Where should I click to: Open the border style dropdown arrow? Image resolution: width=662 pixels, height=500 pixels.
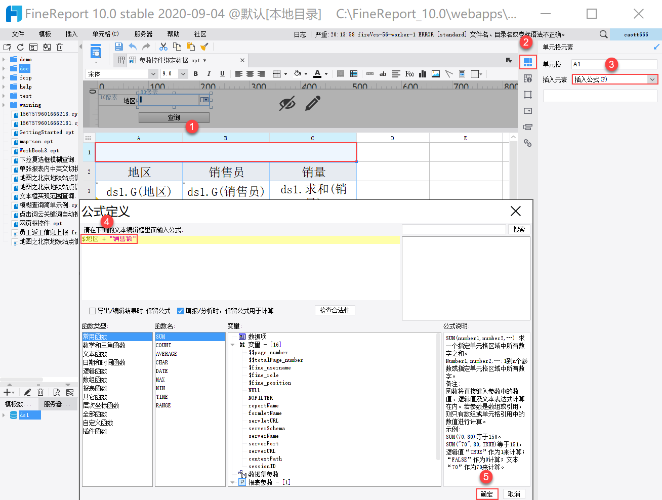click(286, 74)
